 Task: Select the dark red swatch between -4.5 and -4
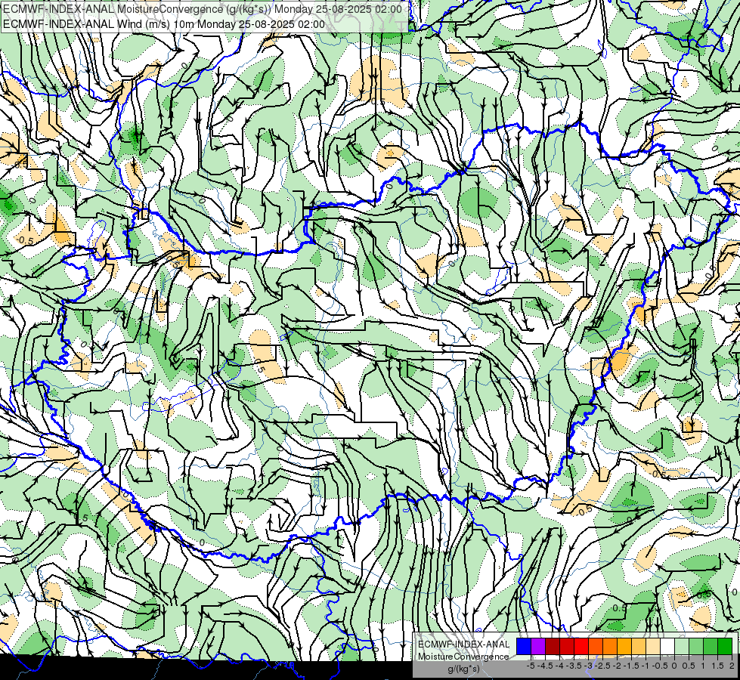553,647
